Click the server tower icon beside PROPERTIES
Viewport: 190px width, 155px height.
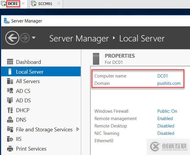(x=96, y=59)
